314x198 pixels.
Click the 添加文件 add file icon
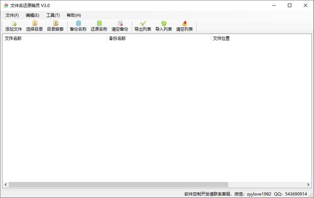pos(14,26)
